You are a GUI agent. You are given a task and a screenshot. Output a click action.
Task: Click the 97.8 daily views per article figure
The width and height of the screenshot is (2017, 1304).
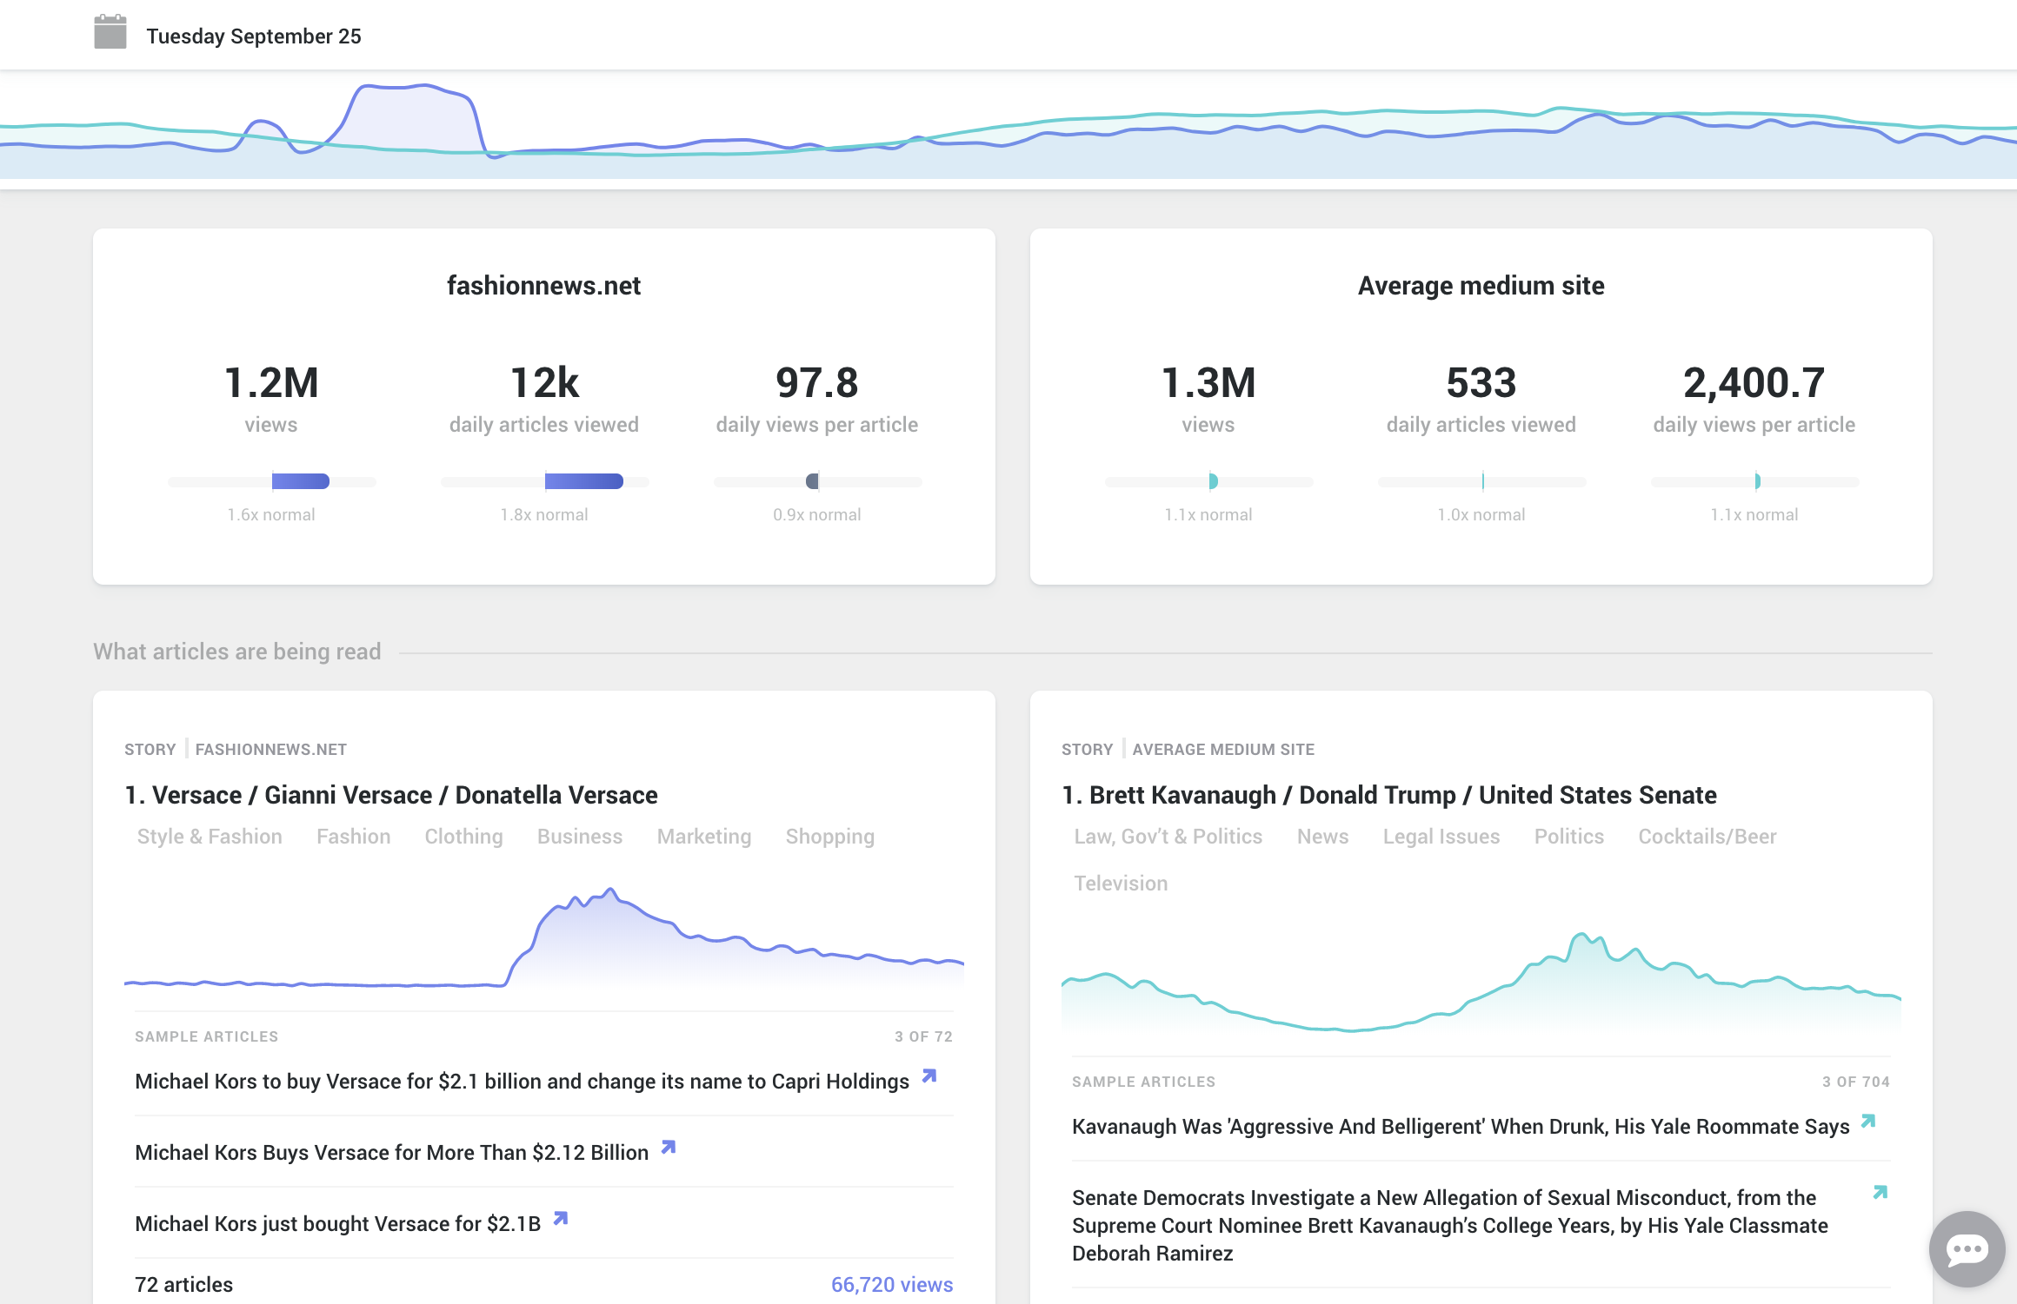coord(817,382)
